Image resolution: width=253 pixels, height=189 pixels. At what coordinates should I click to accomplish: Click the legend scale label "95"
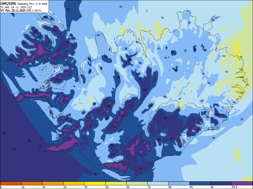212,187
